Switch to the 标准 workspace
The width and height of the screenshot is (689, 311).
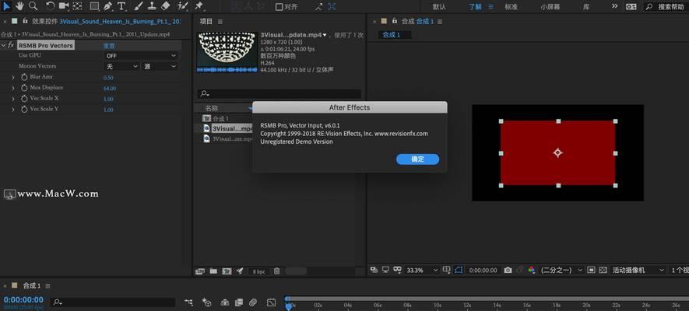pyautogui.click(x=511, y=7)
